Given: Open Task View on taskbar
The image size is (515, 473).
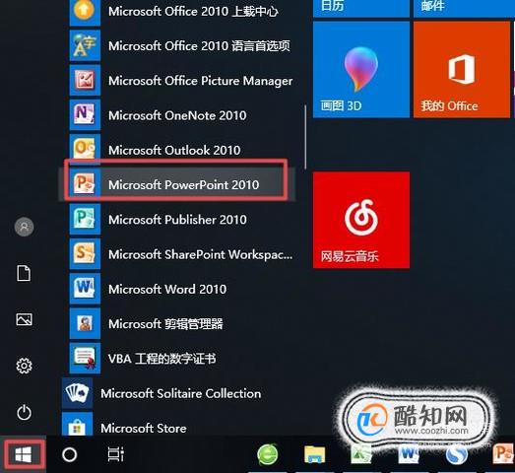Looking at the screenshot, I should pyautogui.click(x=116, y=454).
